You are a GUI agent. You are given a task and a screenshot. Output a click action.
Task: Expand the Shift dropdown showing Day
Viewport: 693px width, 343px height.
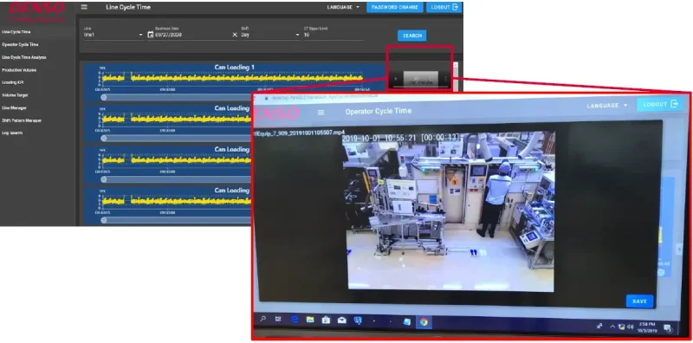click(x=270, y=35)
